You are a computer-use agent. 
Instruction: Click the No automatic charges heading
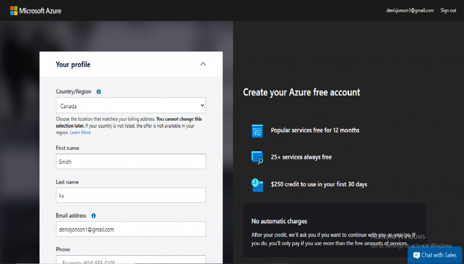point(279,221)
